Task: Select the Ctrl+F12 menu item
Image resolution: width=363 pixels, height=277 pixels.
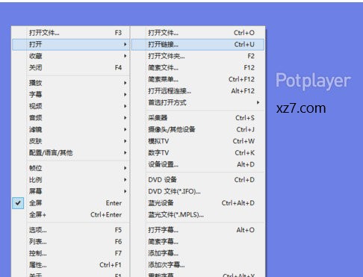Action: [198, 79]
